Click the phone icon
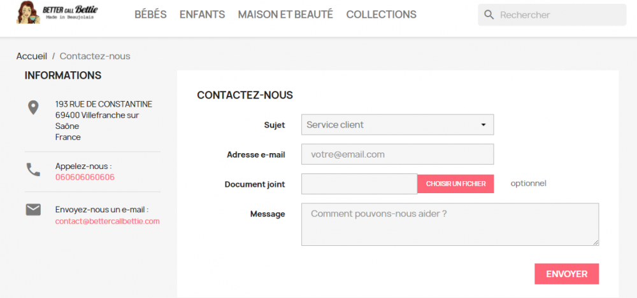Screen dimensions: 637x298 pos(33,170)
